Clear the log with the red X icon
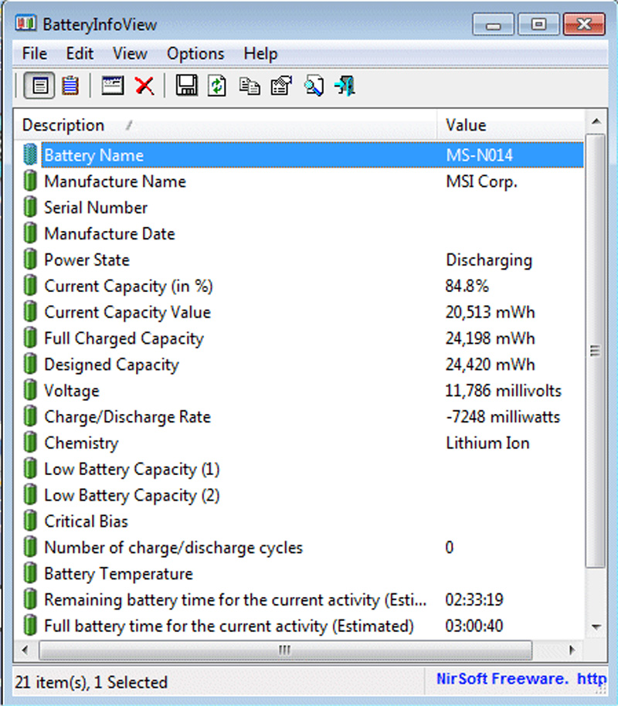The image size is (618, 706). point(145,86)
